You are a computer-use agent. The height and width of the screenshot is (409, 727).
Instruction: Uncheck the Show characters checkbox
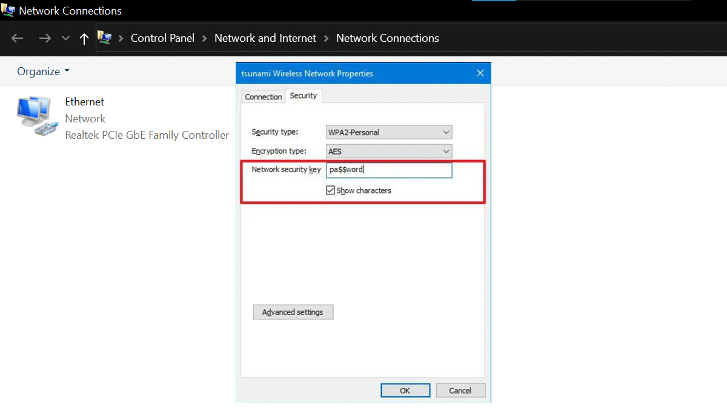pyautogui.click(x=330, y=190)
